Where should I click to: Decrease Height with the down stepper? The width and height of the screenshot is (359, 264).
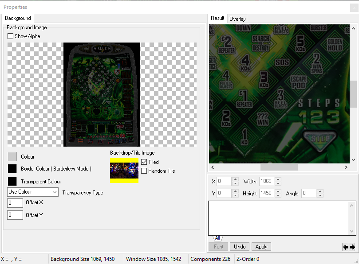click(278, 196)
